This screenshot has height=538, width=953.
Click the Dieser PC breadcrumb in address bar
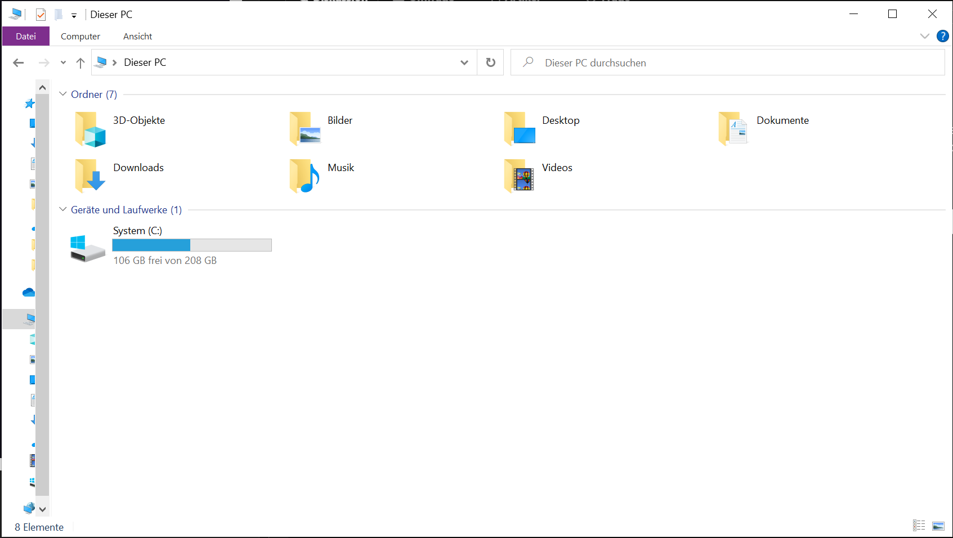(x=145, y=62)
